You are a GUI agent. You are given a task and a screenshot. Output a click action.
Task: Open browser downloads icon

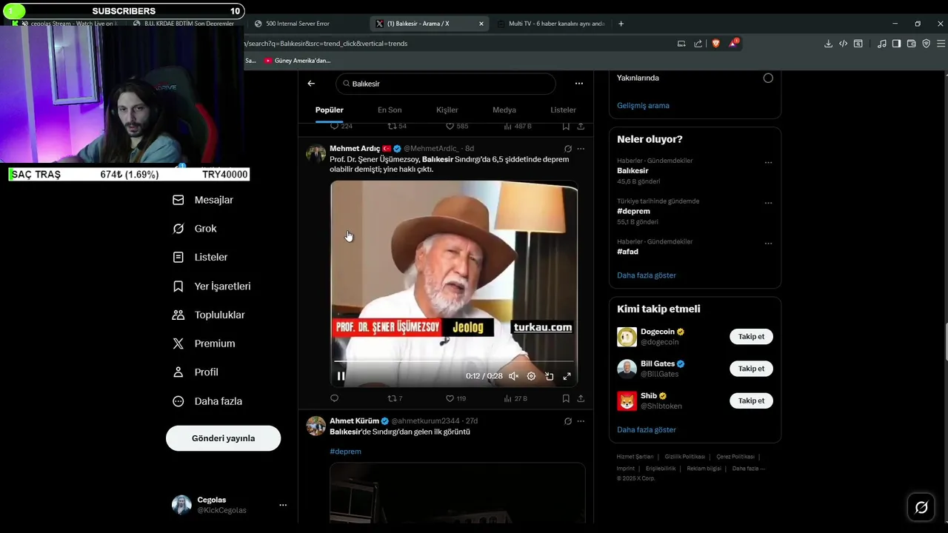(828, 44)
